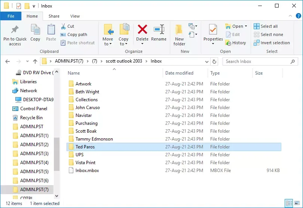The width and height of the screenshot is (303, 208).
Task: Expand the Delete options arrow
Action: (143, 44)
